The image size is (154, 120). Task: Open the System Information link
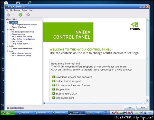16,108
